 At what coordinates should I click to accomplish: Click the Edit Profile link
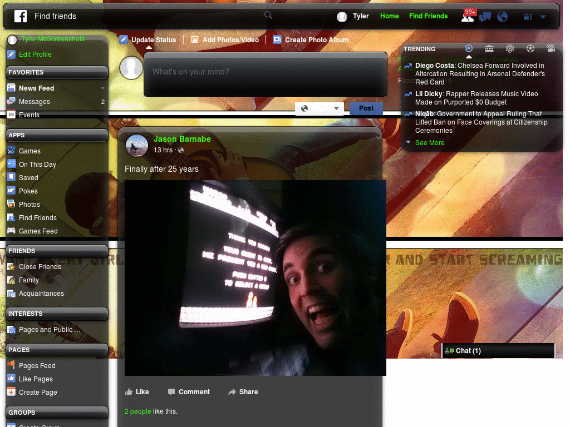[35, 54]
